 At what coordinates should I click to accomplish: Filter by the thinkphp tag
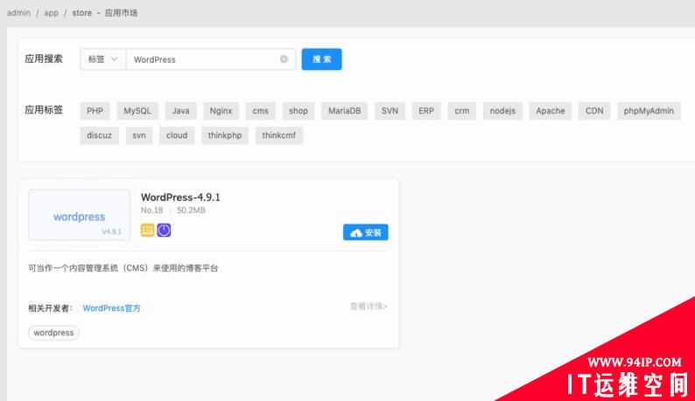pyautogui.click(x=225, y=135)
